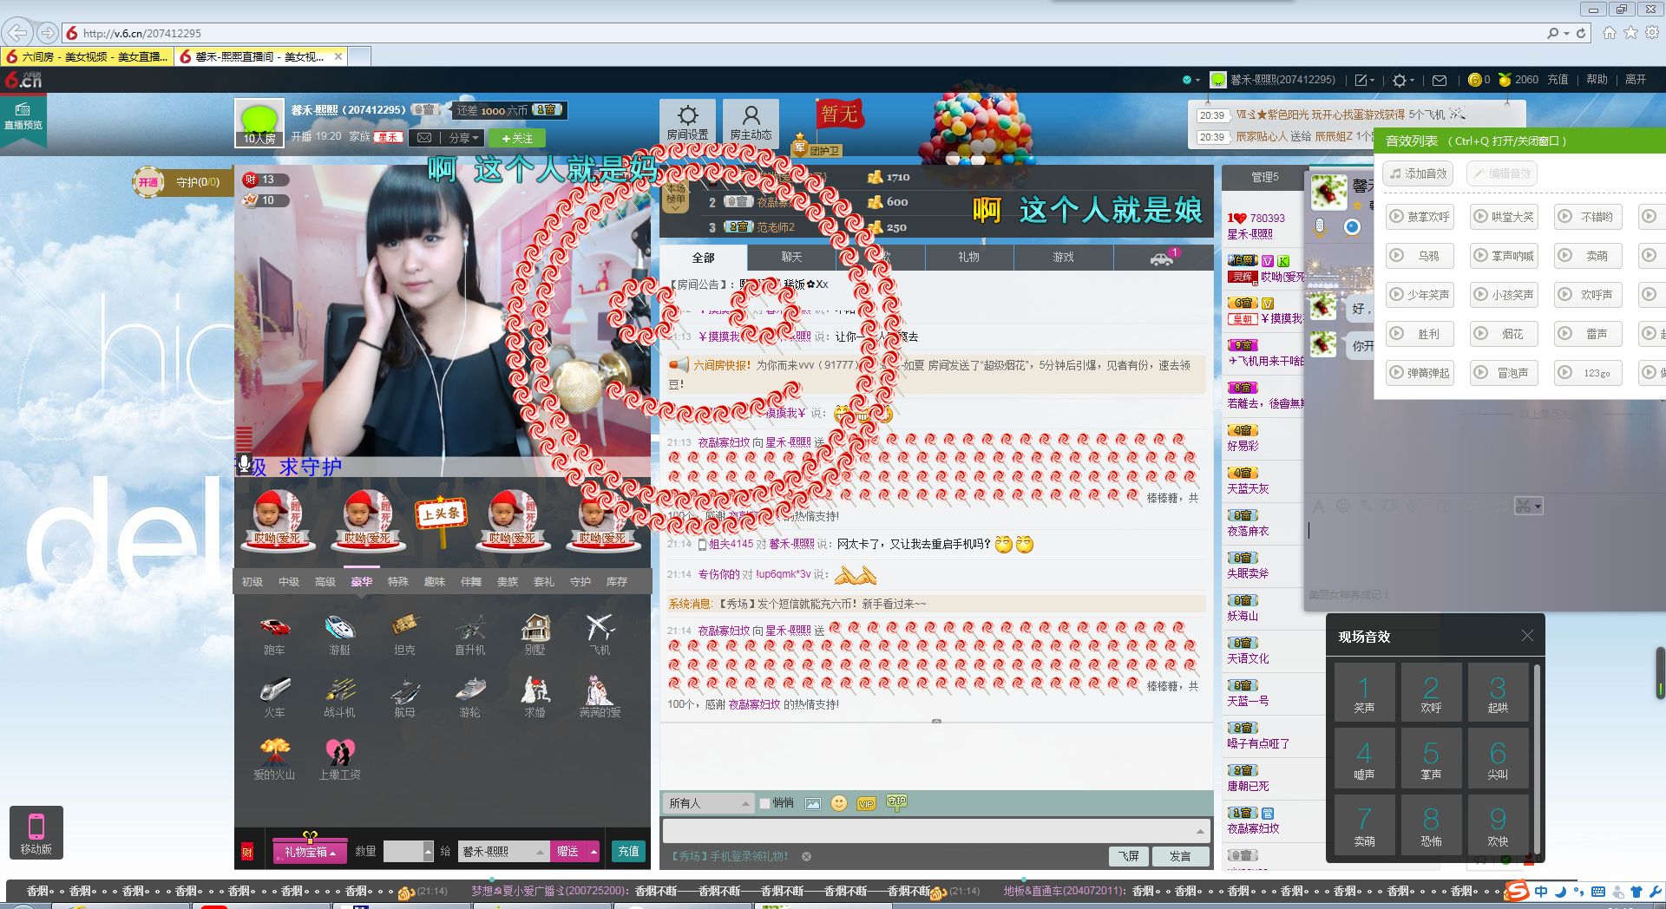Play the 少年笑声 sound effect

pyautogui.click(x=1420, y=295)
